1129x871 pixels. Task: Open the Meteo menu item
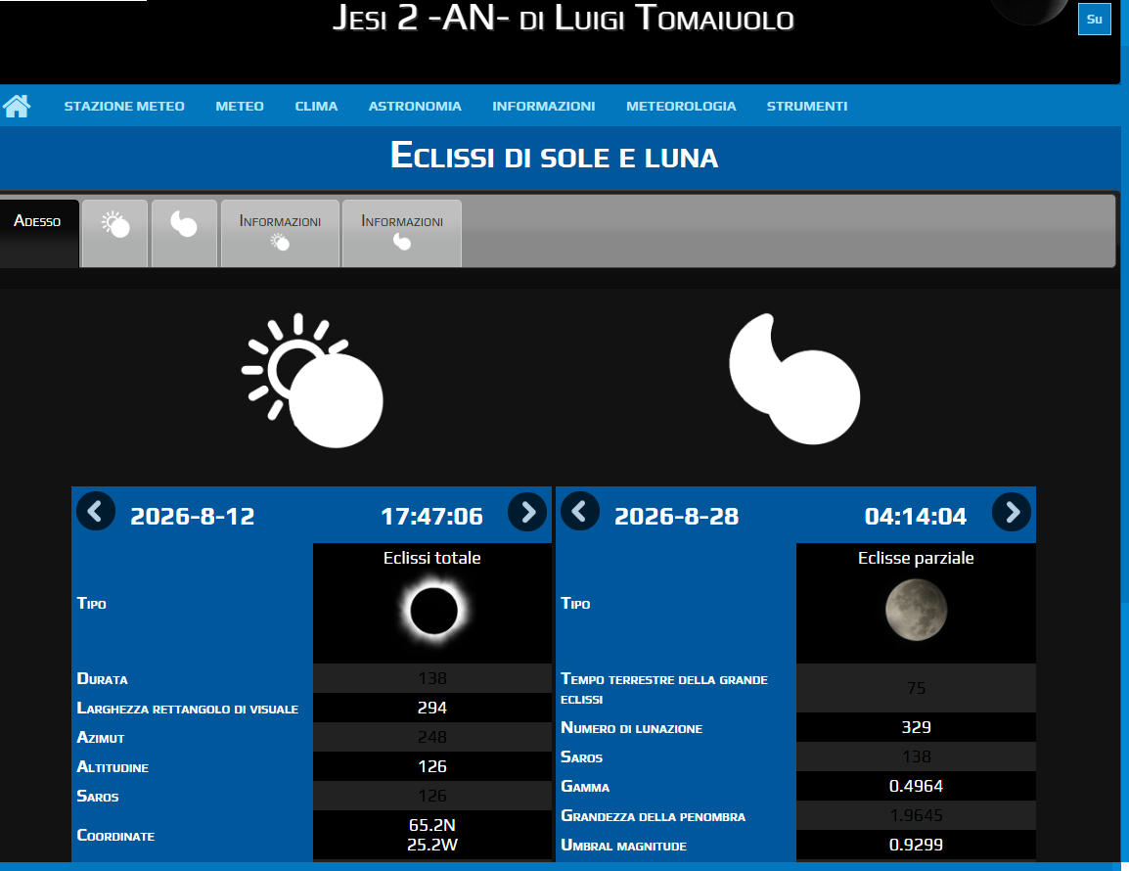click(x=240, y=106)
